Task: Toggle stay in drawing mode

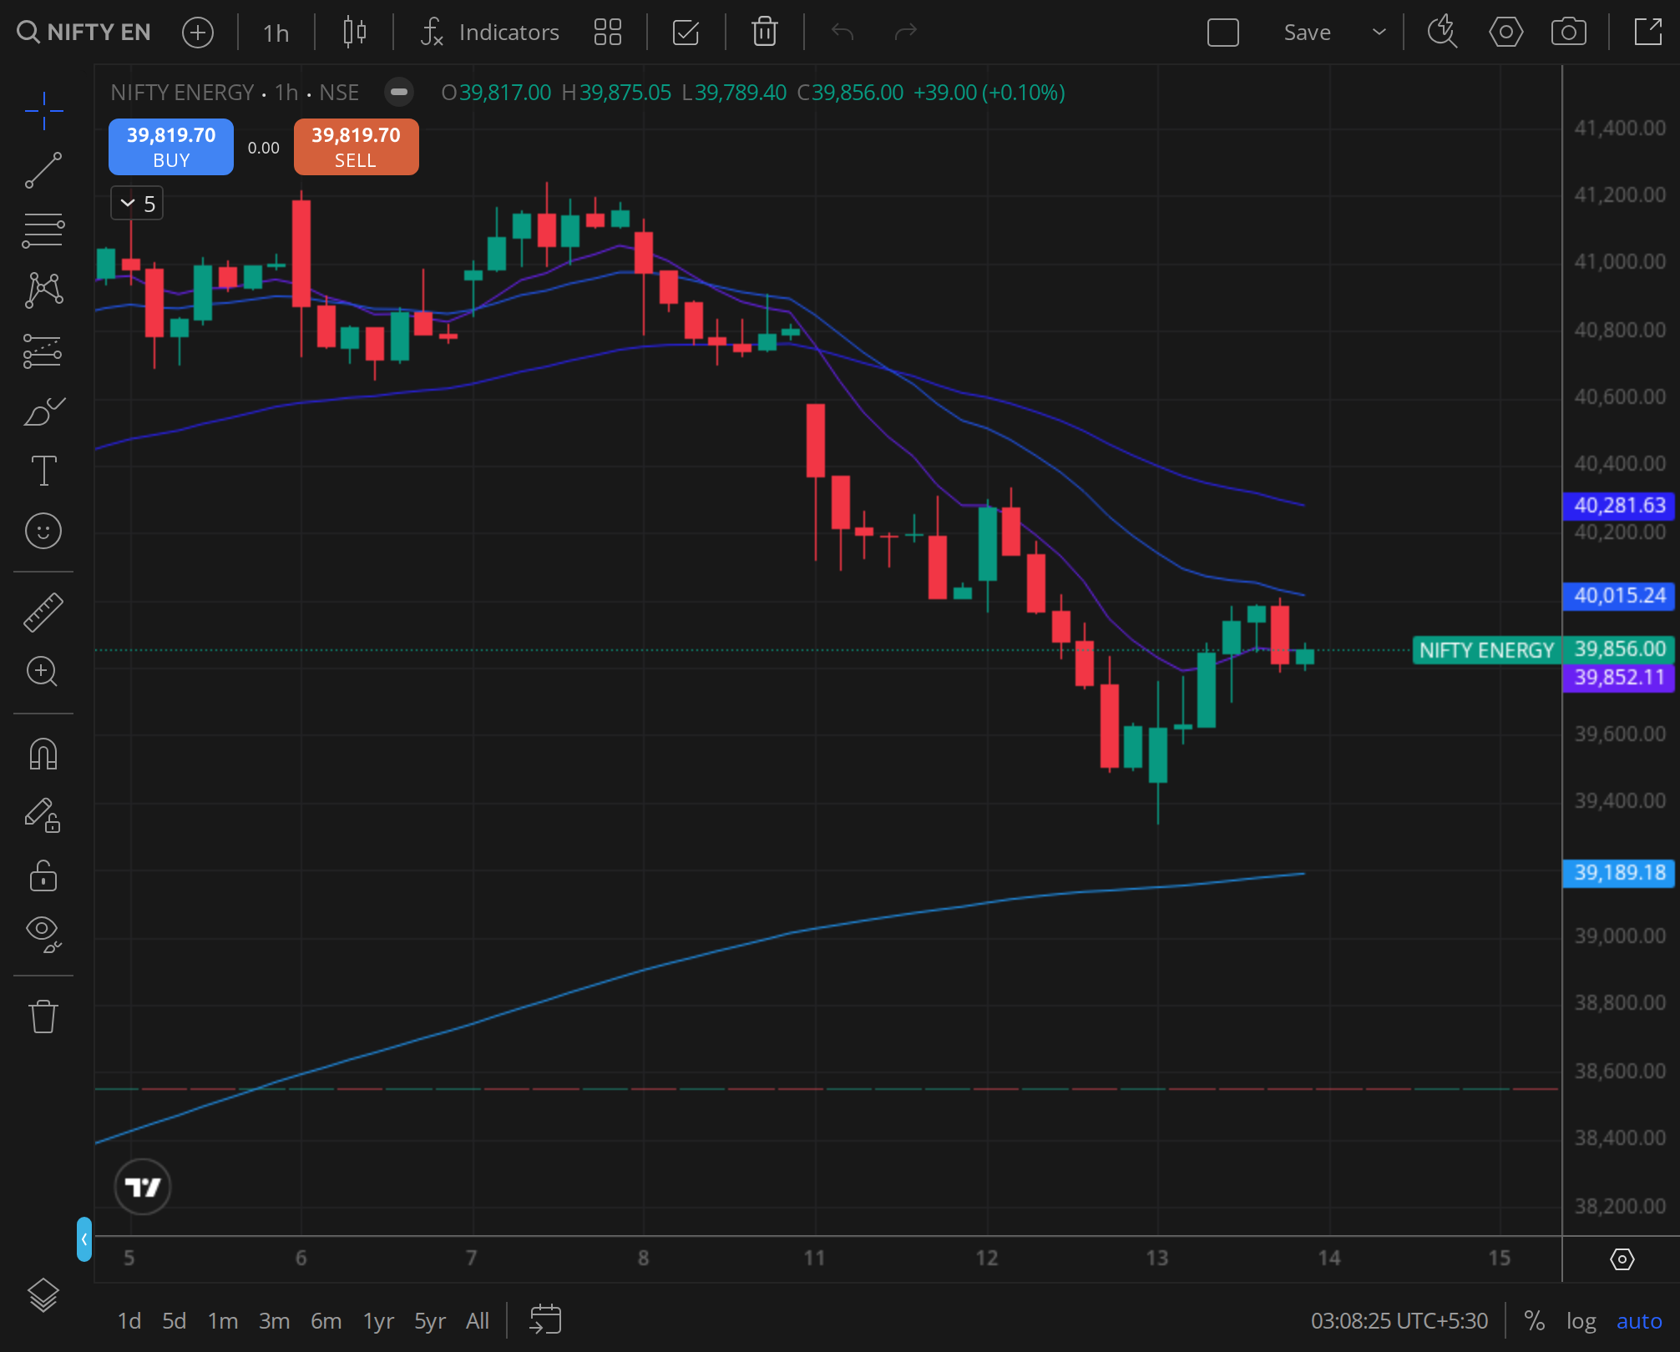Action: coord(43,815)
